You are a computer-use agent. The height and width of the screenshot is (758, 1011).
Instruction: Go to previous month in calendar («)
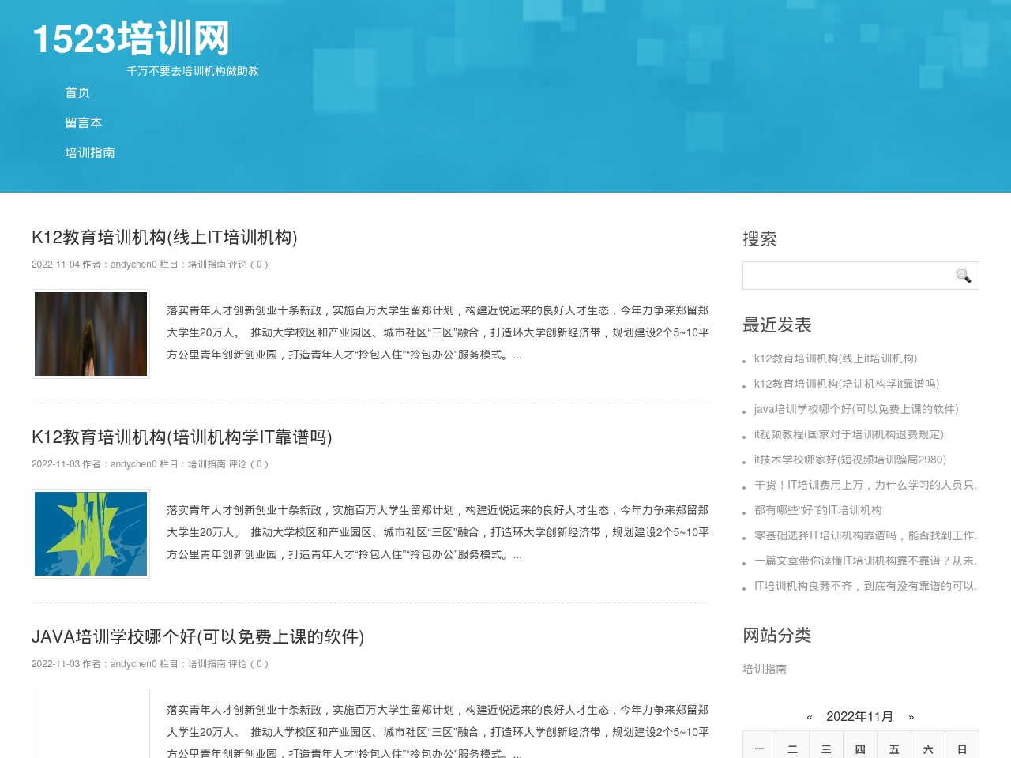click(810, 717)
